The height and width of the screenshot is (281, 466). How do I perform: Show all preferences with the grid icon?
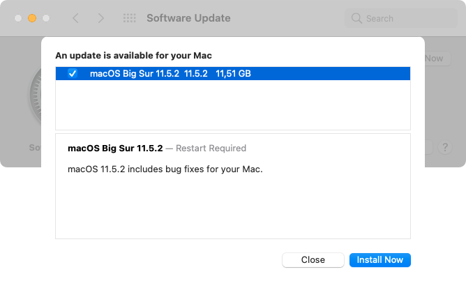coord(130,18)
